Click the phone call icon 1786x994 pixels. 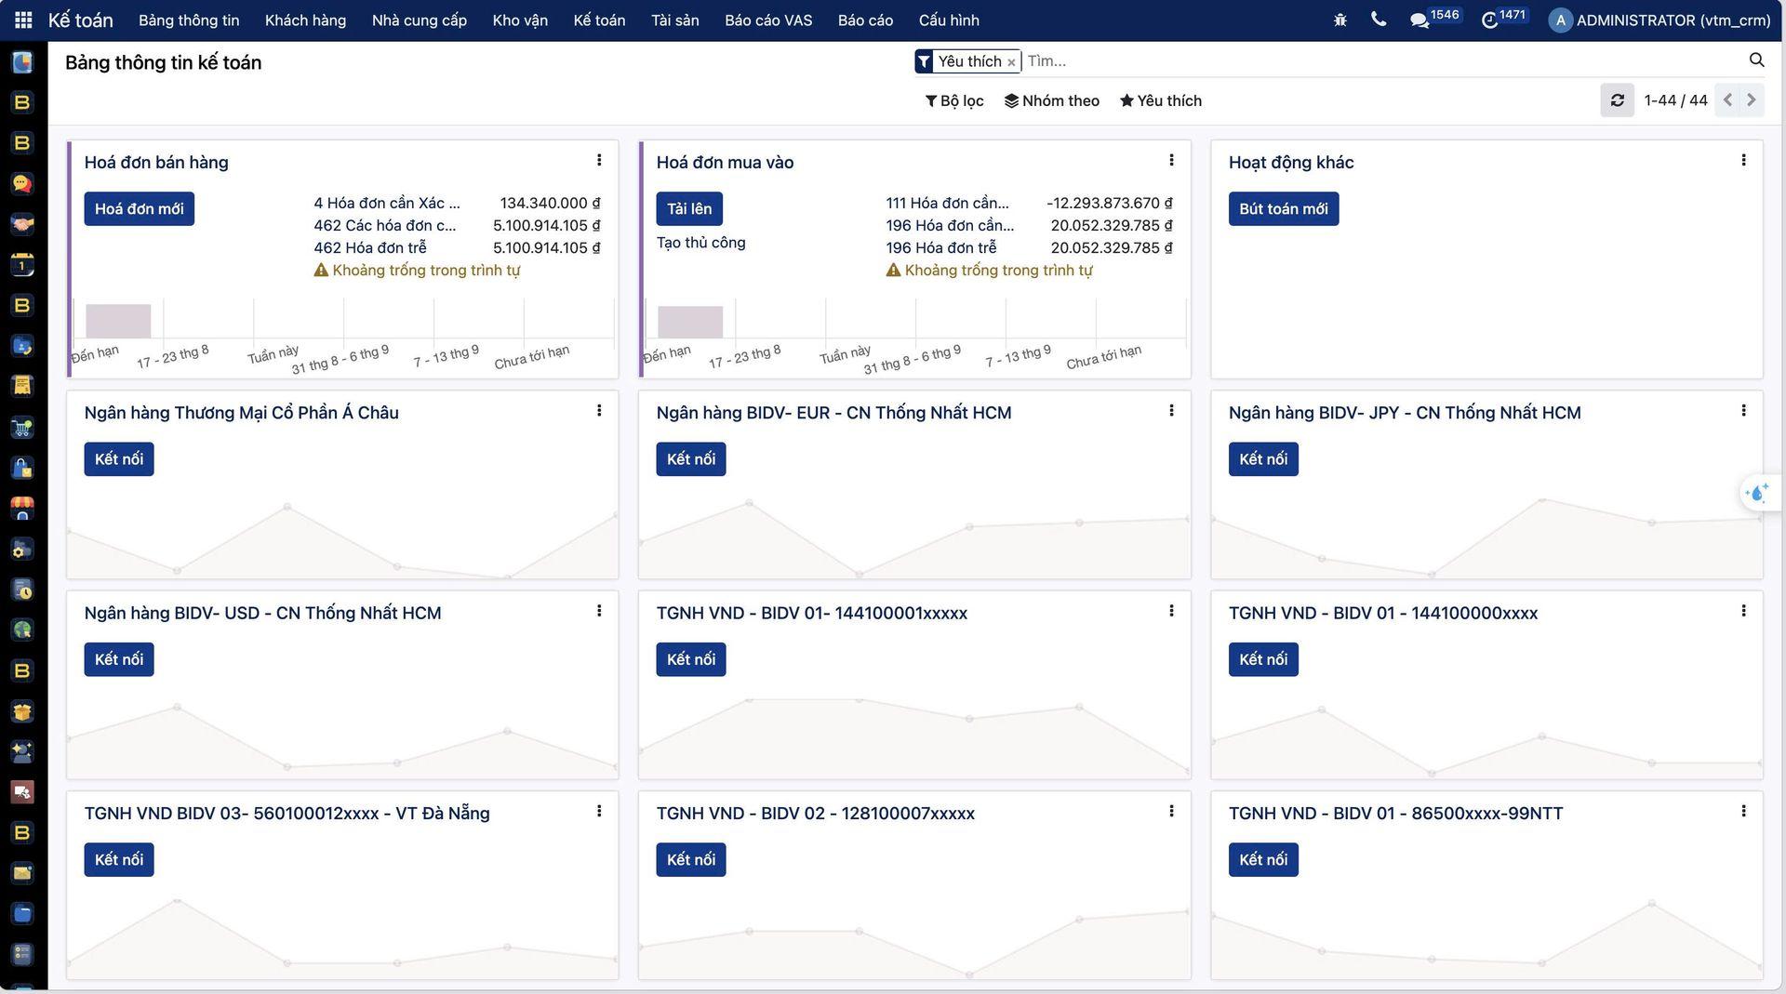(1379, 20)
